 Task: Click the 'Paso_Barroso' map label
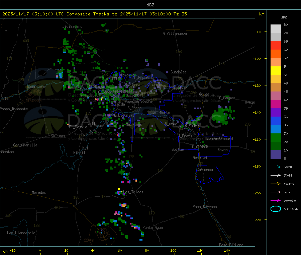click(x=205, y=207)
